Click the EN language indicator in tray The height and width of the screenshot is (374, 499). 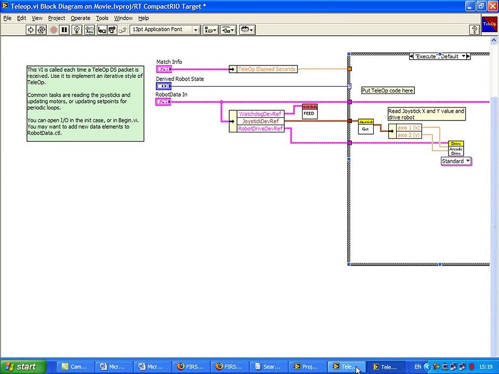[x=418, y=367]
